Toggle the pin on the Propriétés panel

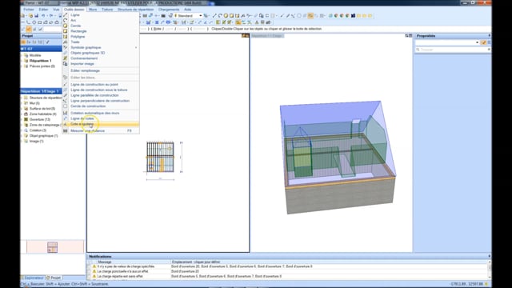pyautogui.click(x=489, y=35)
